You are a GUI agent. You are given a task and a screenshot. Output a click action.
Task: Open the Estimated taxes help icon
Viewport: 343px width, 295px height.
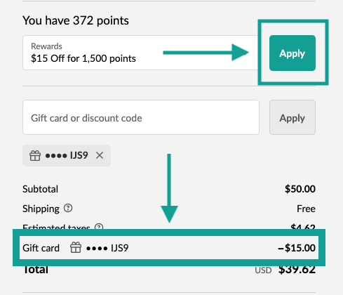[99, 226]
